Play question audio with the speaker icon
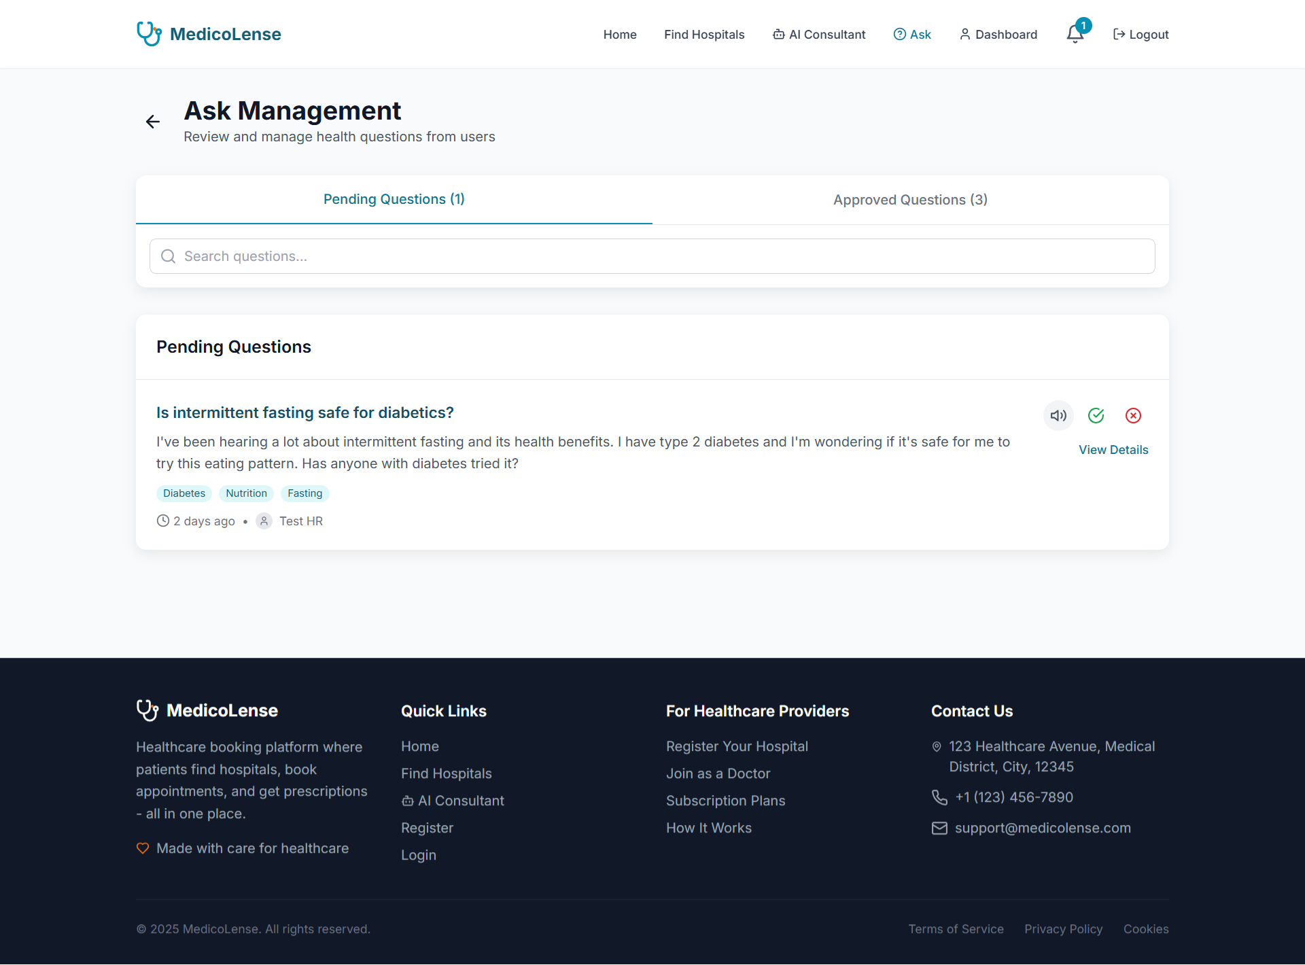This screenshot has width=1305, height=965. pyautogui.click(x=1058, y=415)
